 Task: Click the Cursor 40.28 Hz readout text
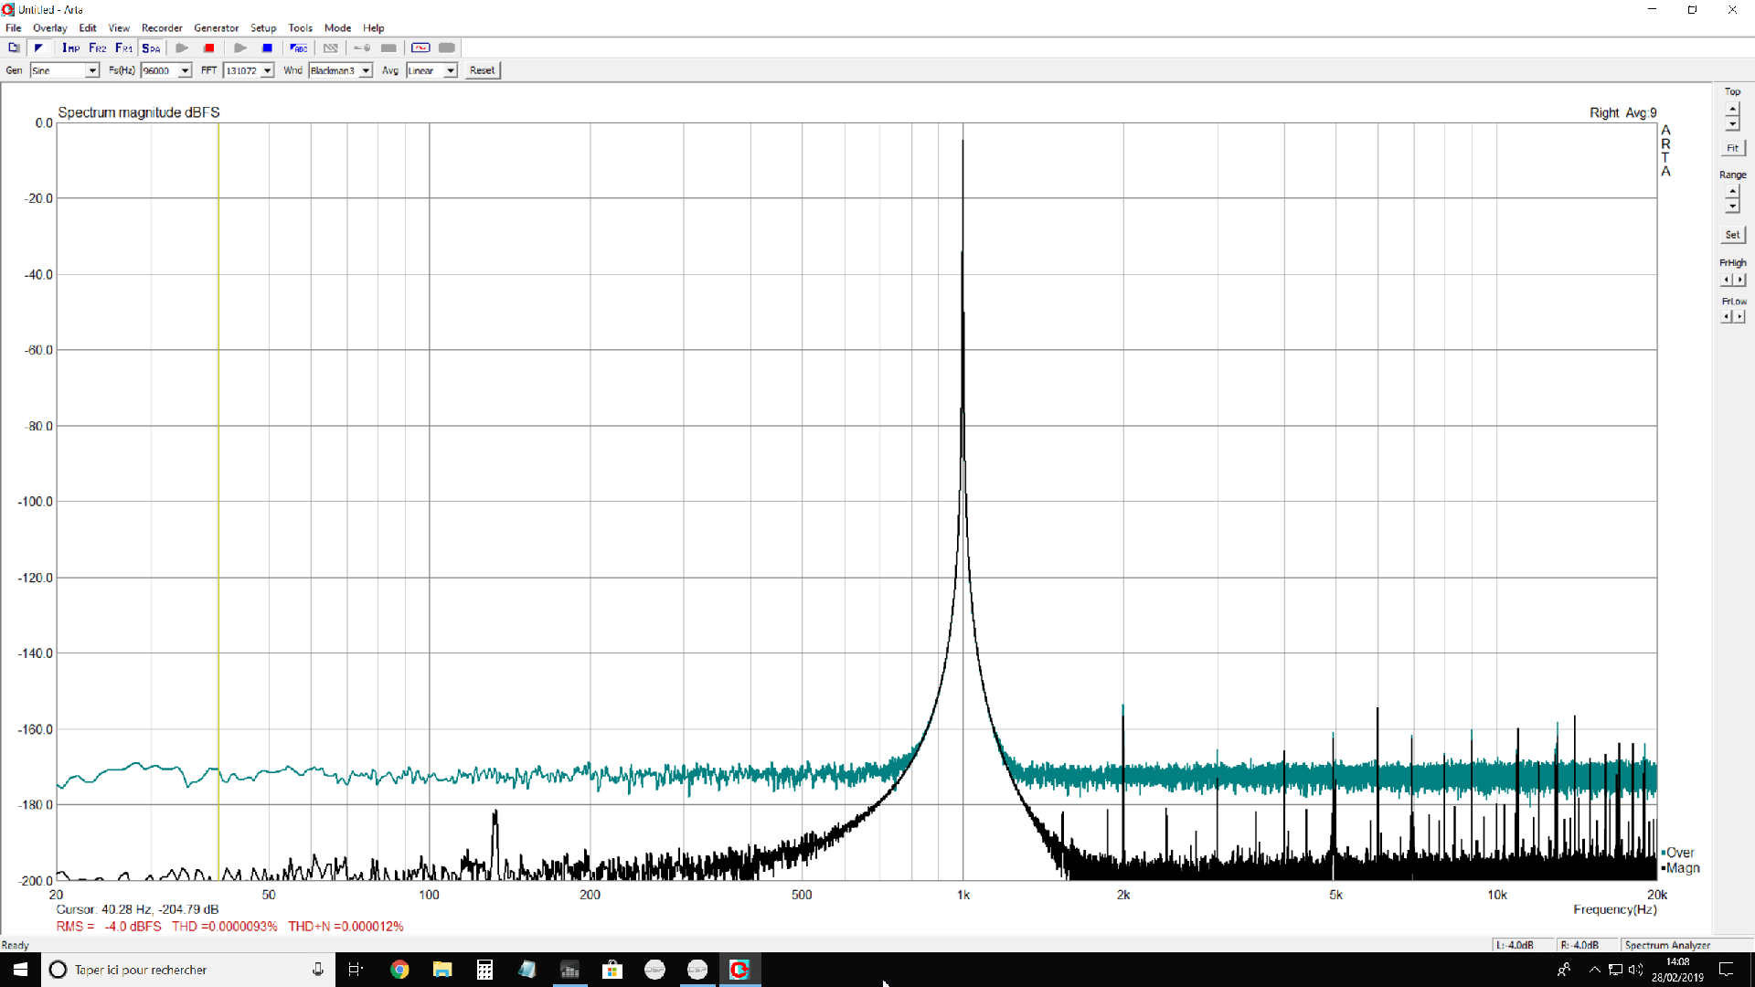click(137, 909)
